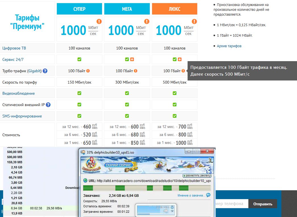The width and height of the screenshot is (297, 217).
Task: Click green checkmark in СУПЕР Статический внешний IP cell
Action: (79, 105)
